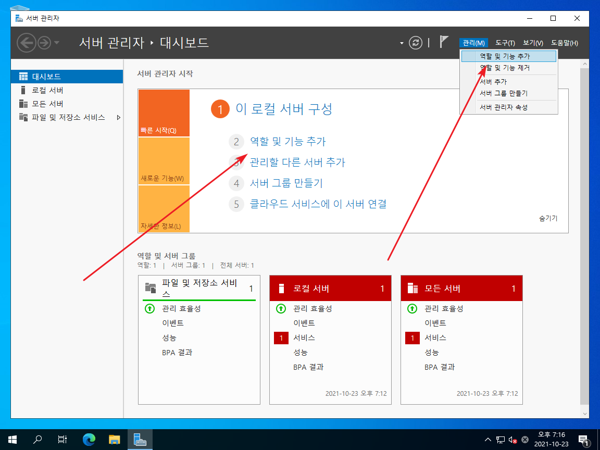Click 관리 효율성 in 모든 서버 tile
The width and height of the screenshot is (600, 450).
[x=444, y=308]
